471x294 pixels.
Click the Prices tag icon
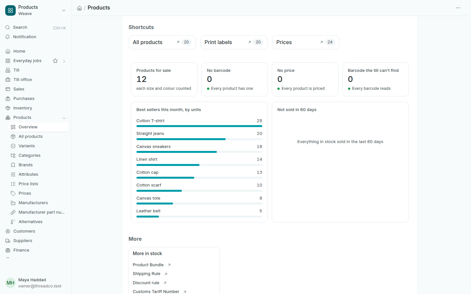tap(13, 193)
